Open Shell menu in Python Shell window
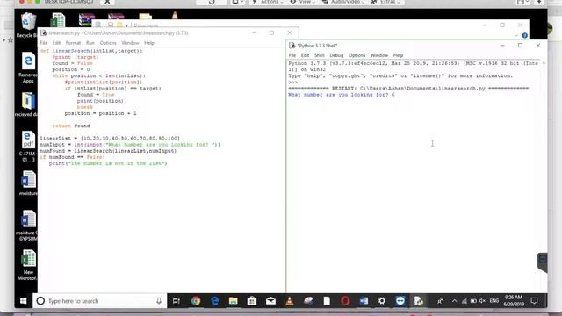This screenshot has height=316, width=562. (x=320, y=55)
